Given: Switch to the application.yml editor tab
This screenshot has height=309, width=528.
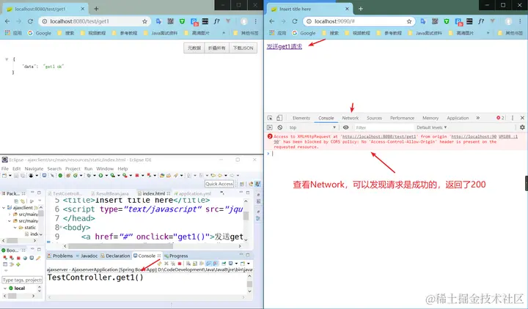Looking at the screenshot, I should tap(192, 193).
